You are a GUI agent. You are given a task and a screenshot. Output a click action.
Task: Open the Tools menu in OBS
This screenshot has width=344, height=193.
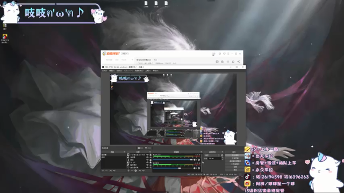tap(148, 71)
